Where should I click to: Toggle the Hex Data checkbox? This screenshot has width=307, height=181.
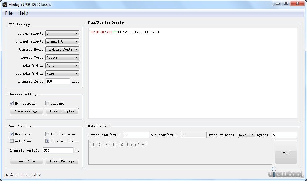[11, 134]
